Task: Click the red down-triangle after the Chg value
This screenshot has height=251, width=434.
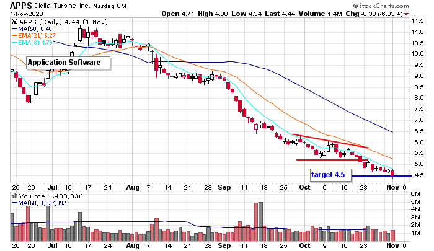Action: [406, 14]
